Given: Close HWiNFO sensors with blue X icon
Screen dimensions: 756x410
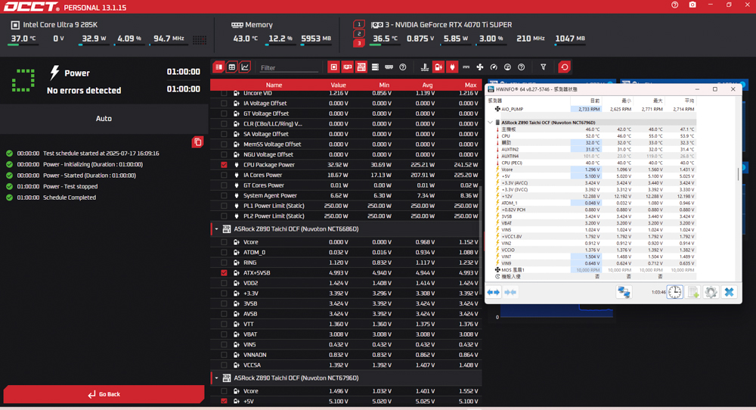Looking at the screenshot, I should pyautogui.click(x=729, y=292).
